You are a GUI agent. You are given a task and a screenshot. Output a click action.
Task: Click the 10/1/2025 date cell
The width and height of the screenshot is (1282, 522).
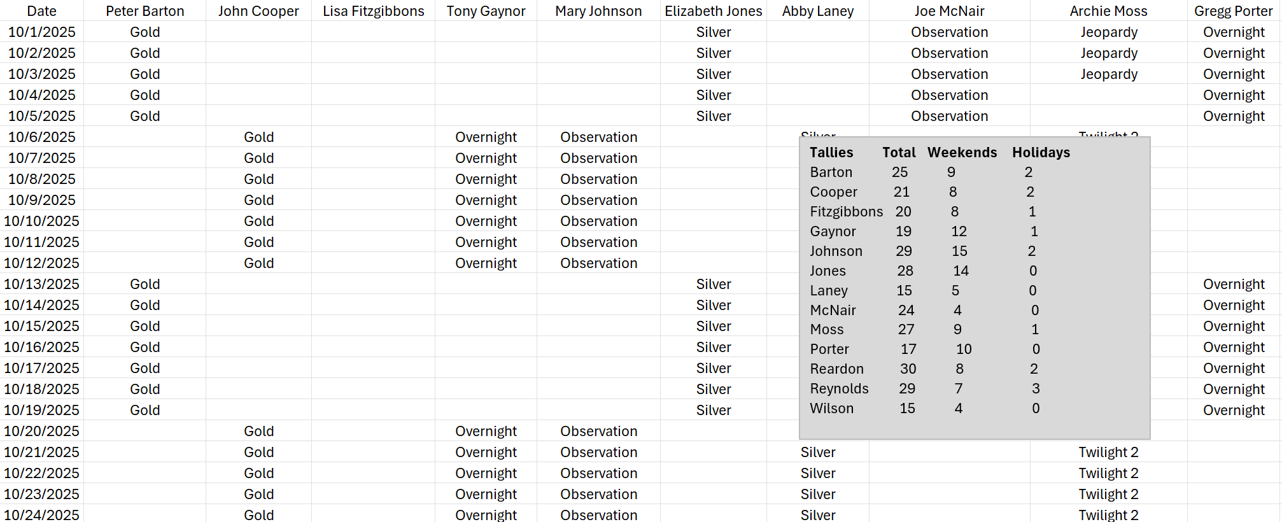[42, 32]
